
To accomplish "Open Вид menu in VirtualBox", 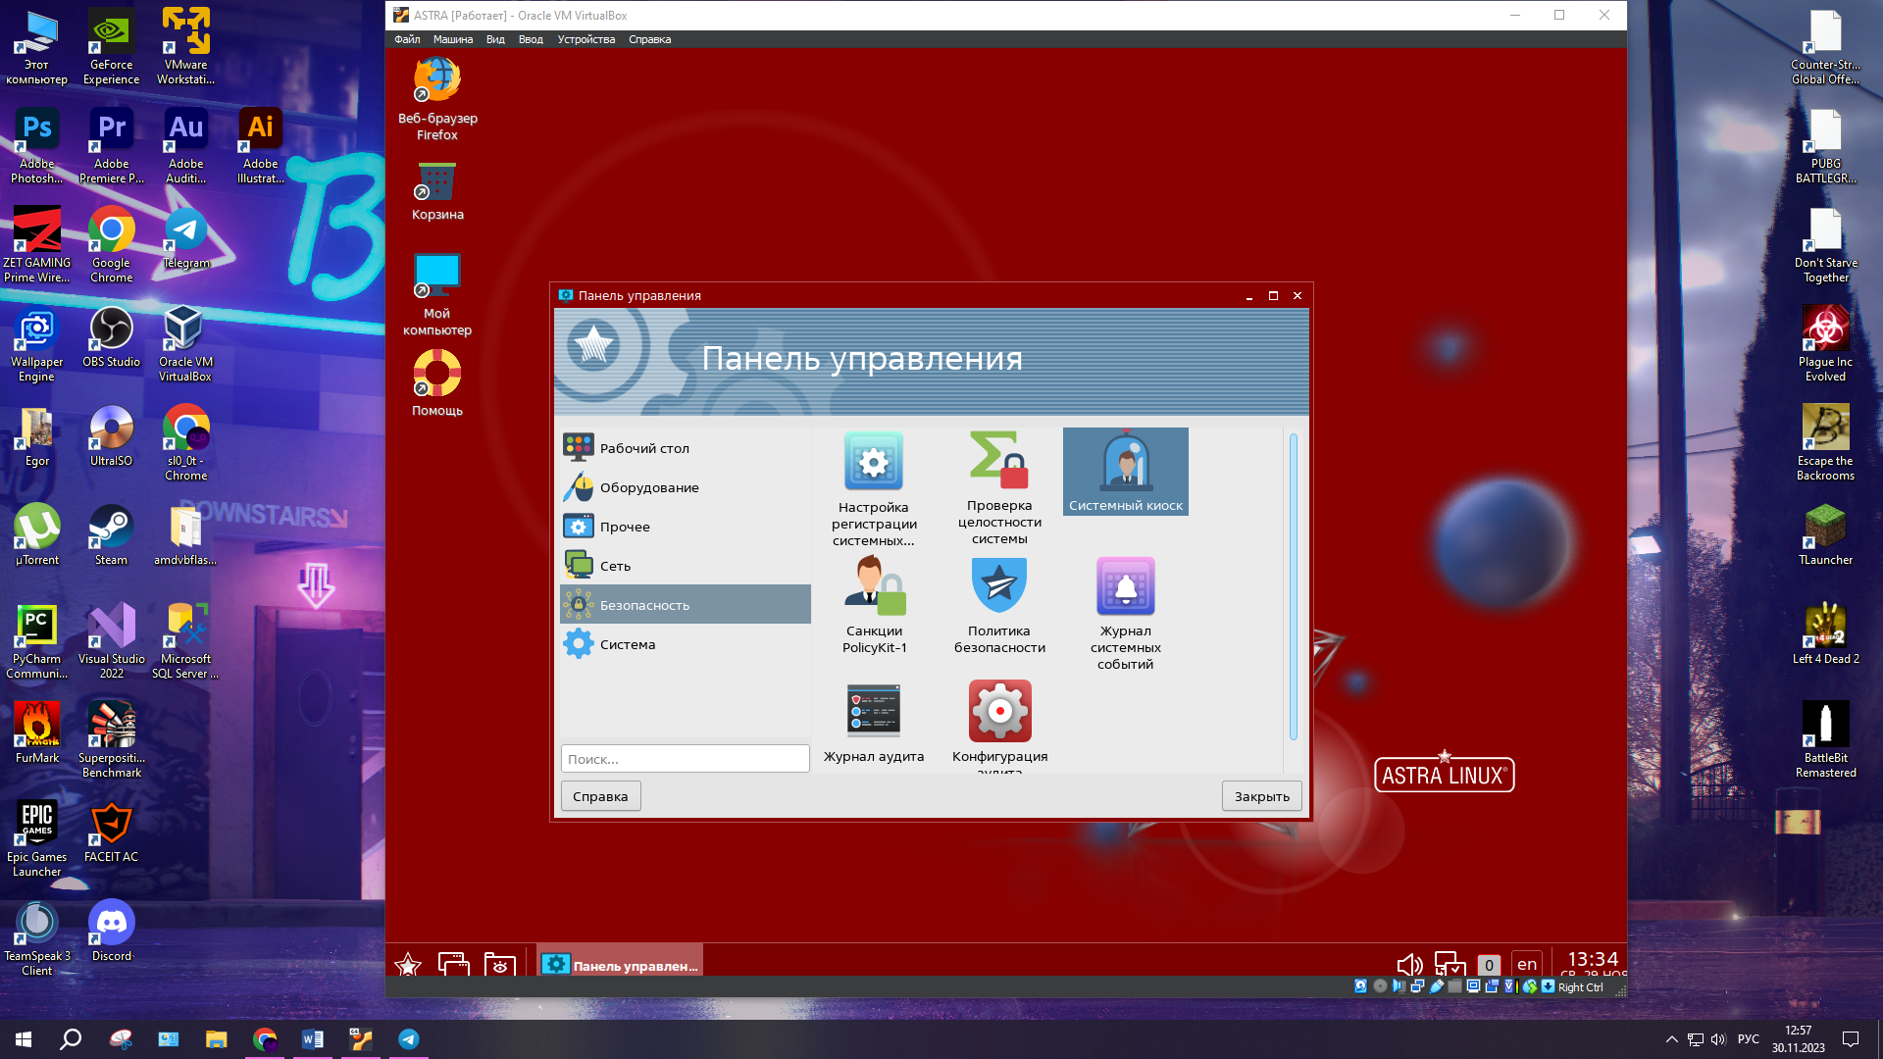I will pyautogui.click(x=495, y=39).
